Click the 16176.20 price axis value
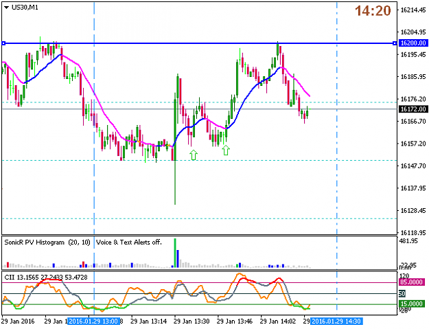The width and height of the screenshot is (429, 329). point(413,99)
